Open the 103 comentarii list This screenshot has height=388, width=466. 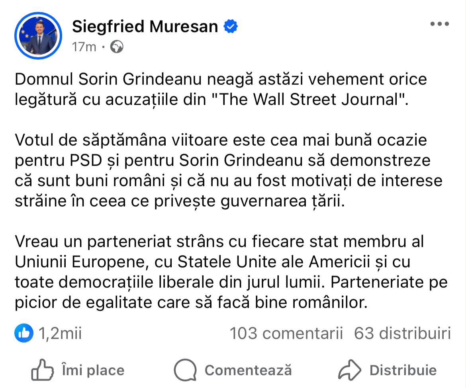(x=286, y=333)
